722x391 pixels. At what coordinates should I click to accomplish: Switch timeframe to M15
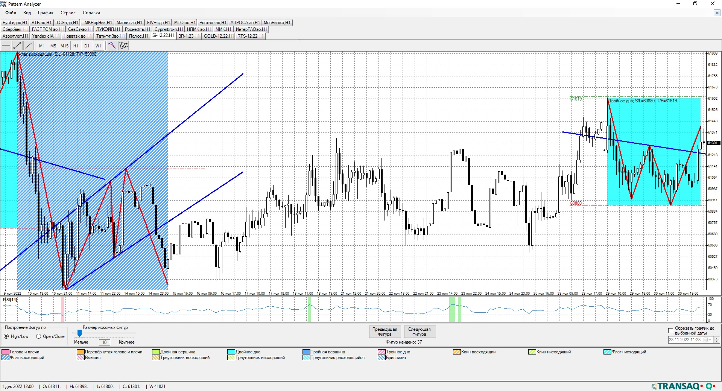click(x=64, y=46)
